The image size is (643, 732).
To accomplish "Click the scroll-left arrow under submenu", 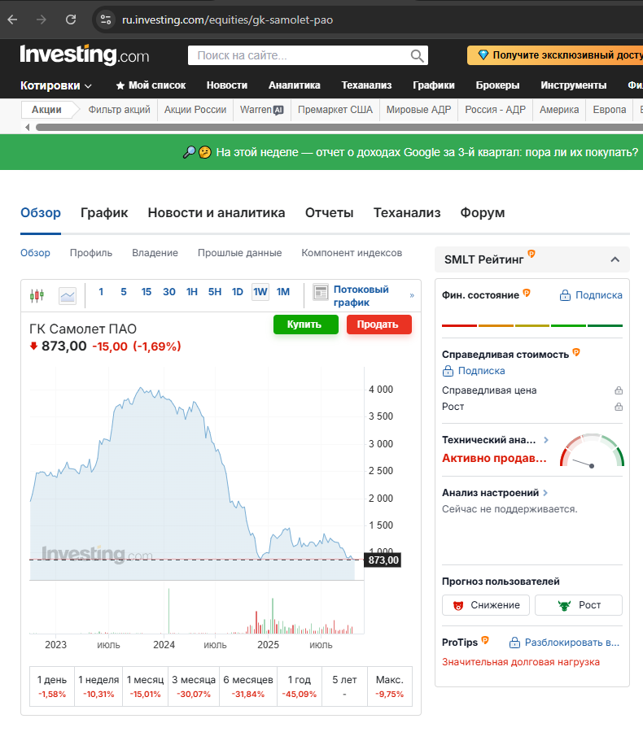I will [x=27, y=127].
